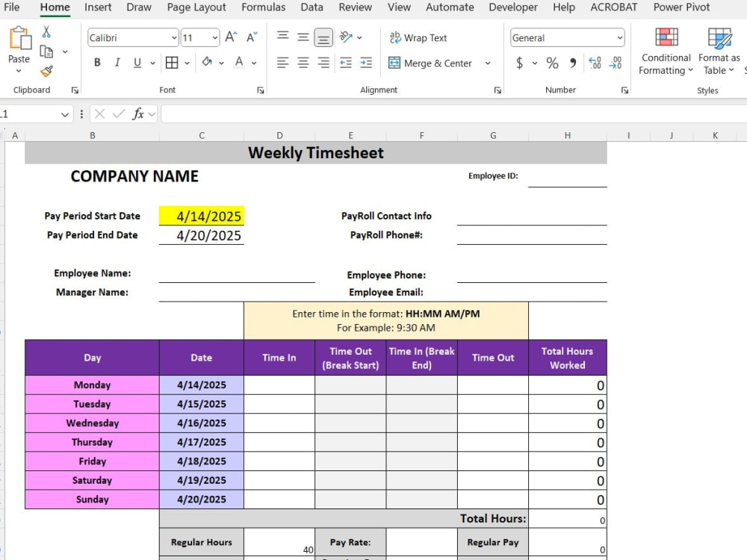
Task: Click the formula bar Cancel X
Action: pyautogui.click(x=99, y=113)
